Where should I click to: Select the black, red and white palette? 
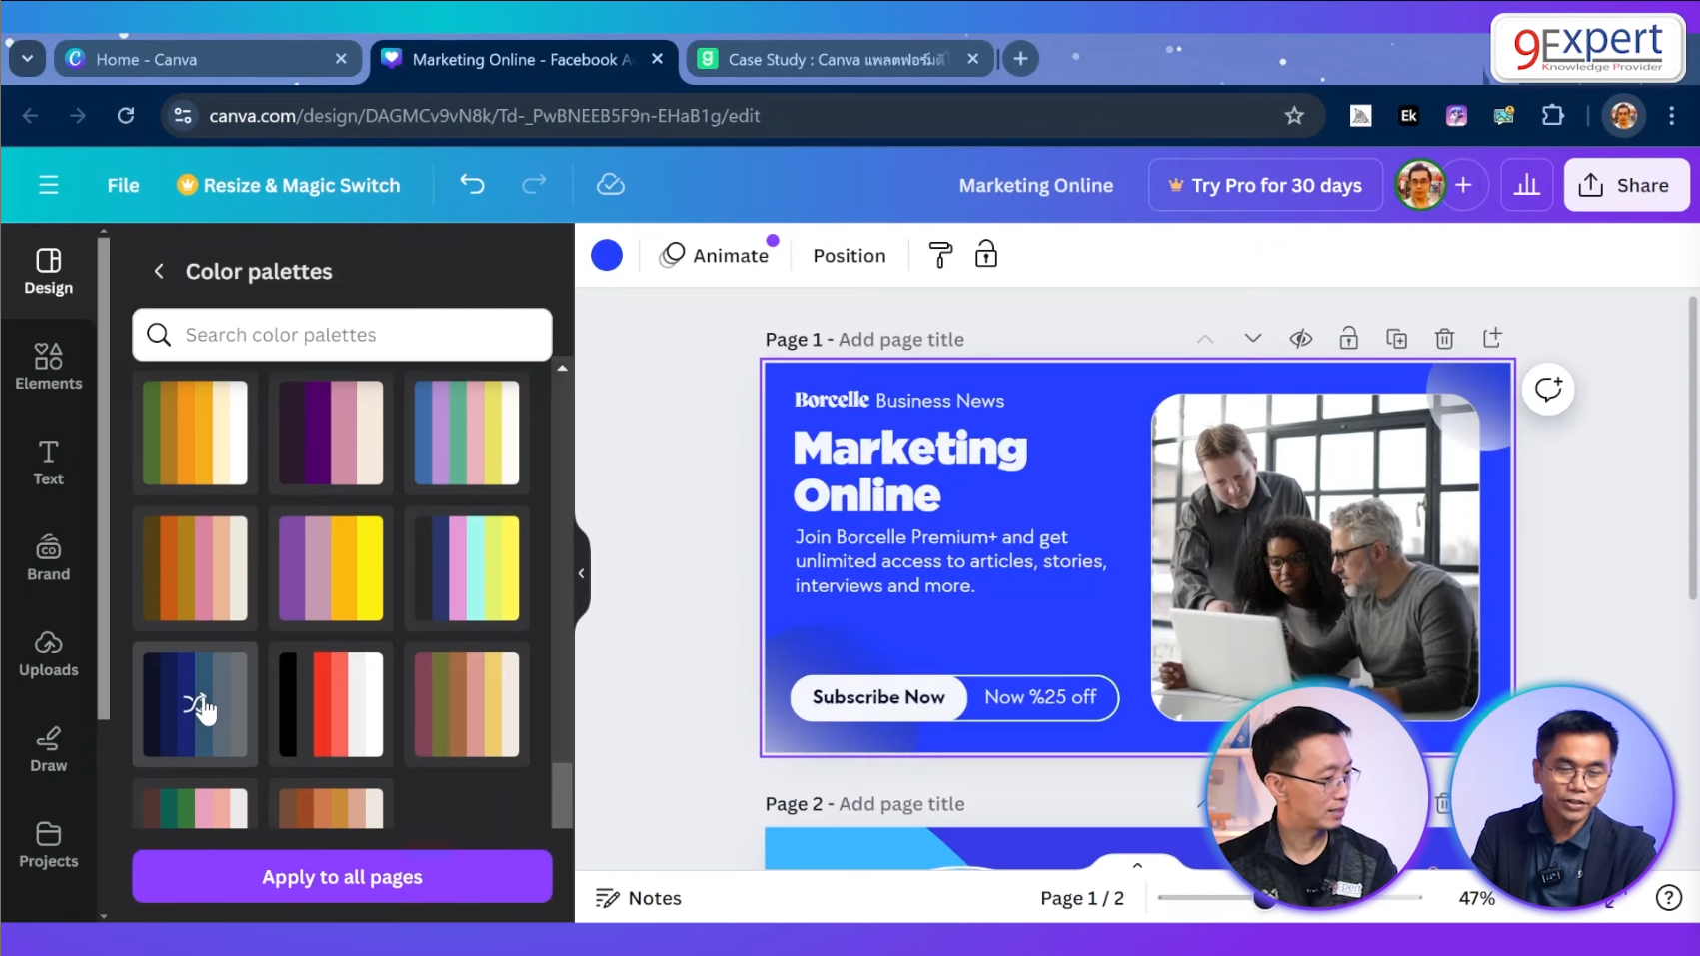331,704
